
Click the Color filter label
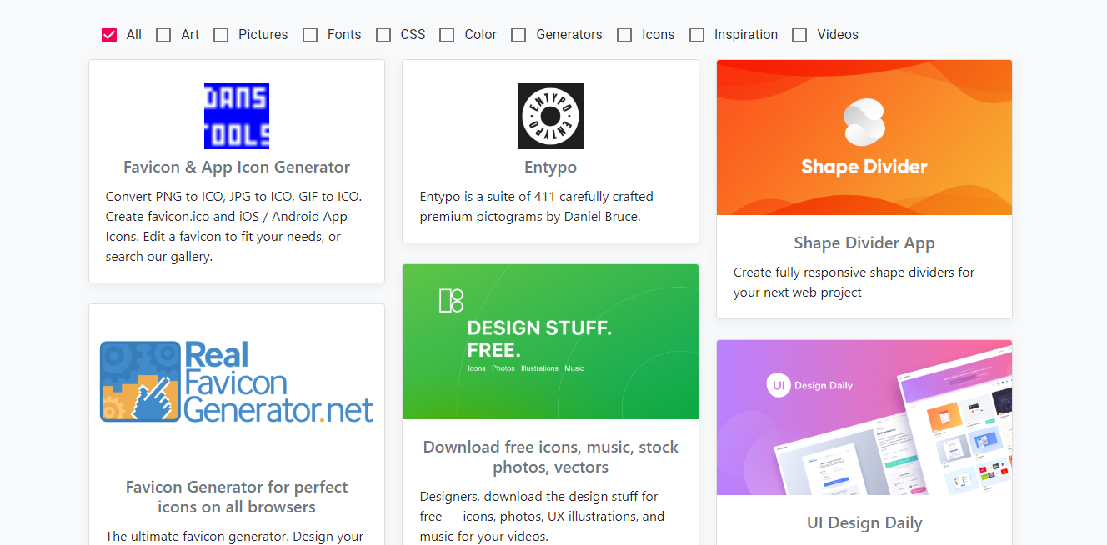point(481,35)
